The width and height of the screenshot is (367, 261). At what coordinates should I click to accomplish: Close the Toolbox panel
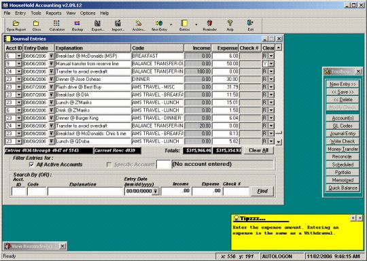click(x=358, y=71)
